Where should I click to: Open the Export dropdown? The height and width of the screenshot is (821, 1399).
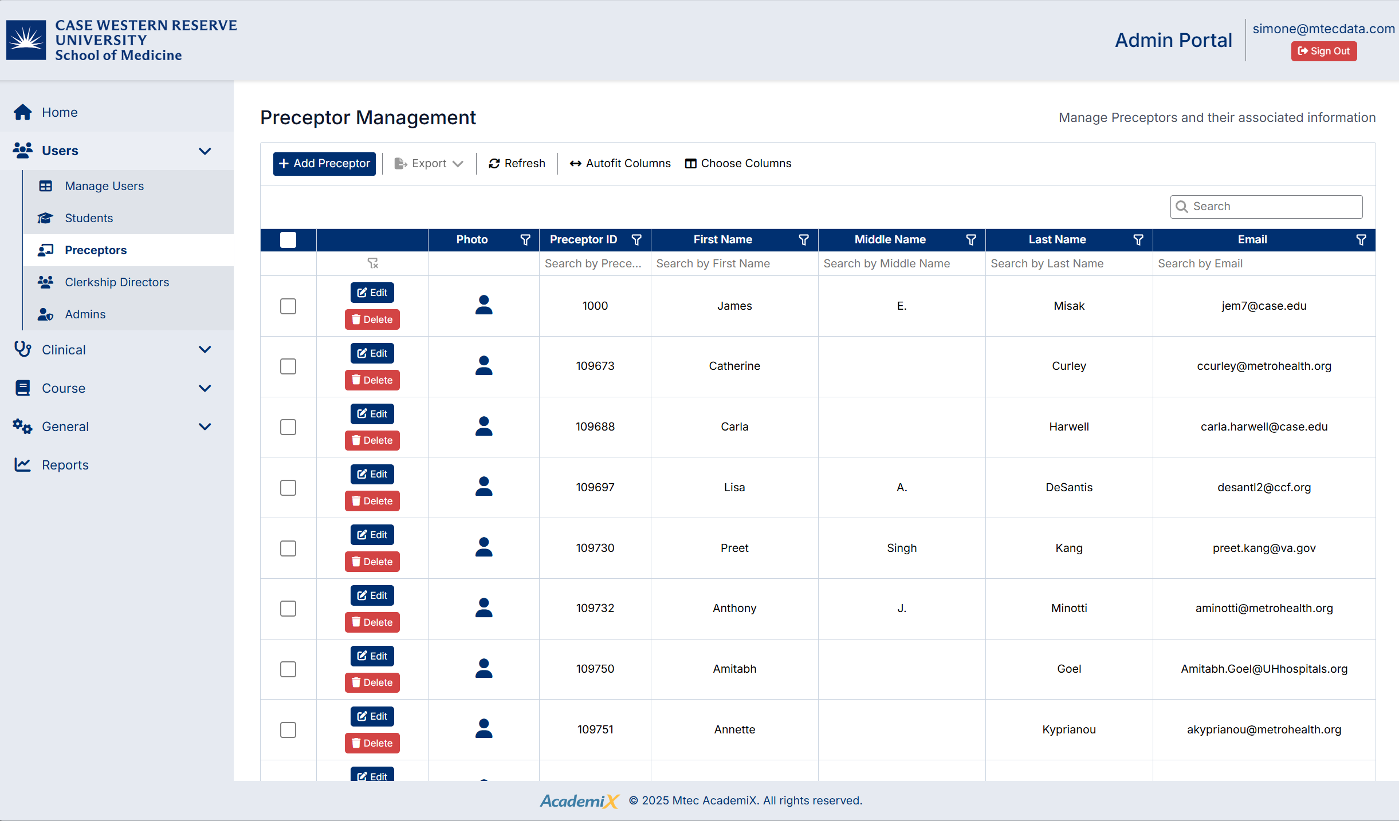point(429,164)
